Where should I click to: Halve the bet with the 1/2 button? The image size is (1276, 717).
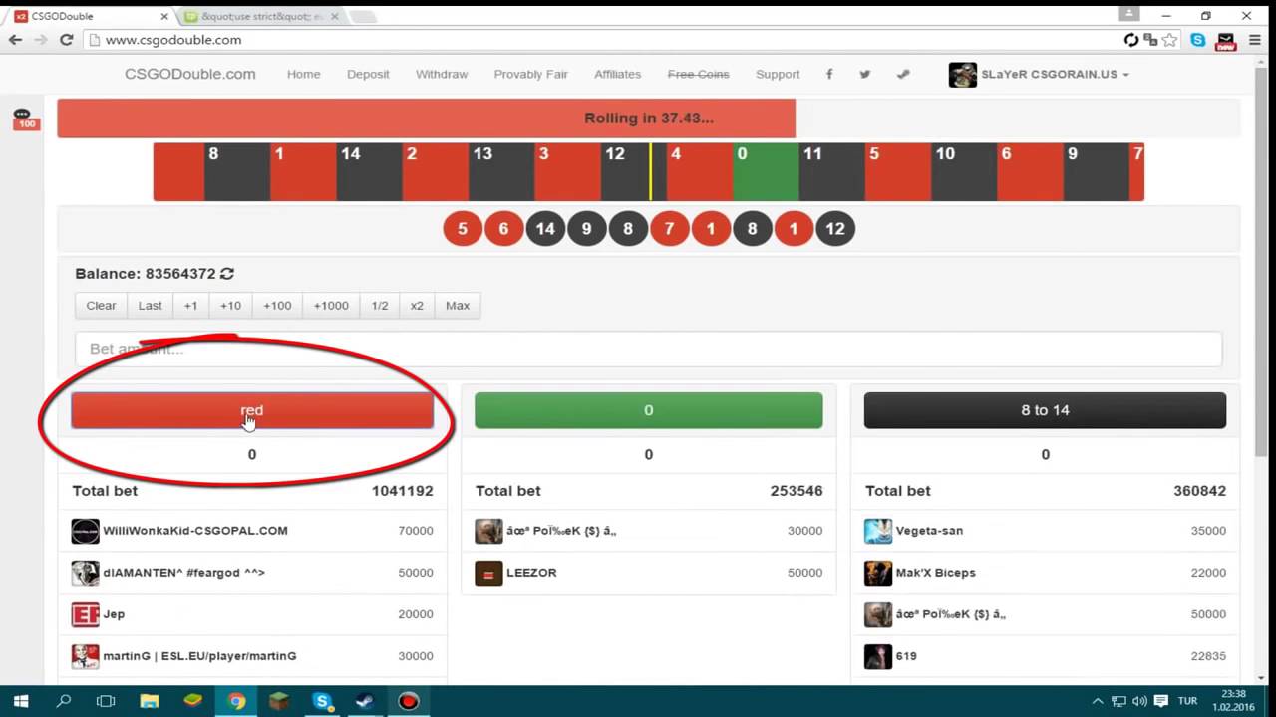coord(380,306)
